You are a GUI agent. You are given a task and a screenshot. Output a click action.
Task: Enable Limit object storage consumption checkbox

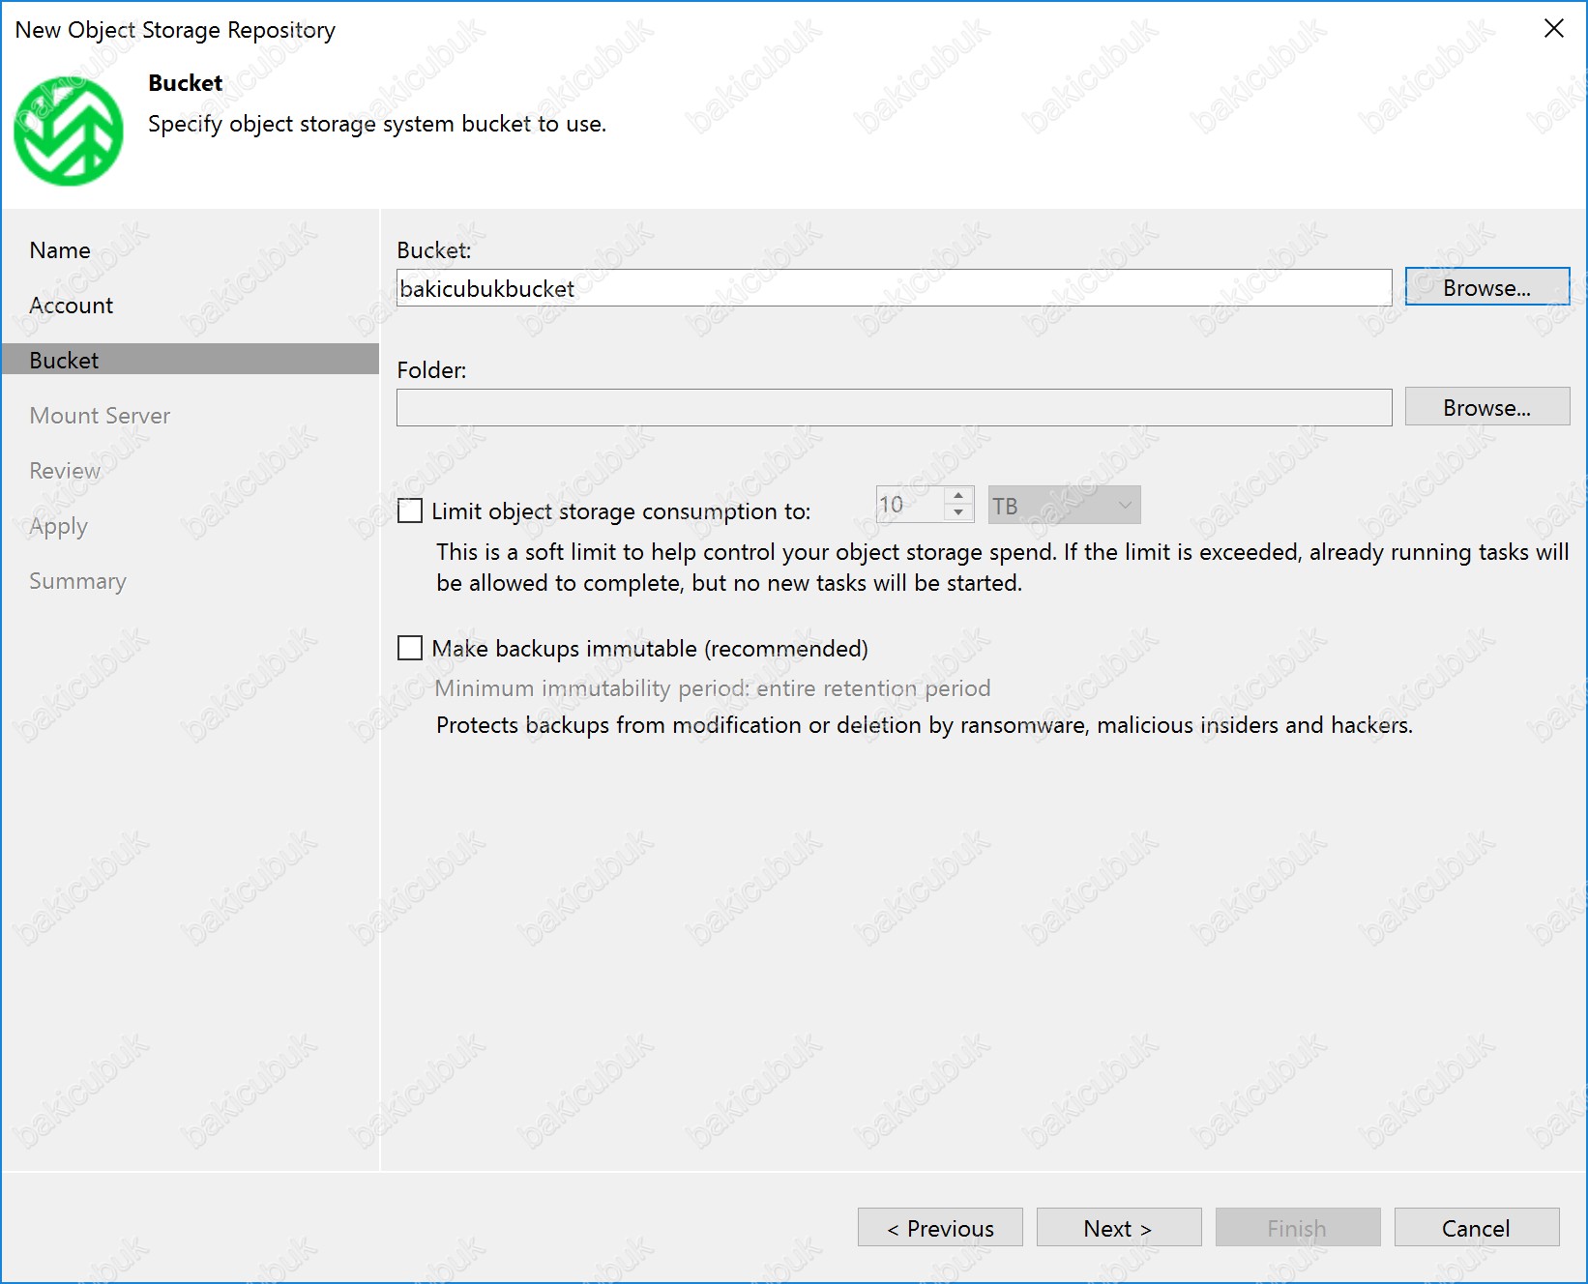coord(410,511)
